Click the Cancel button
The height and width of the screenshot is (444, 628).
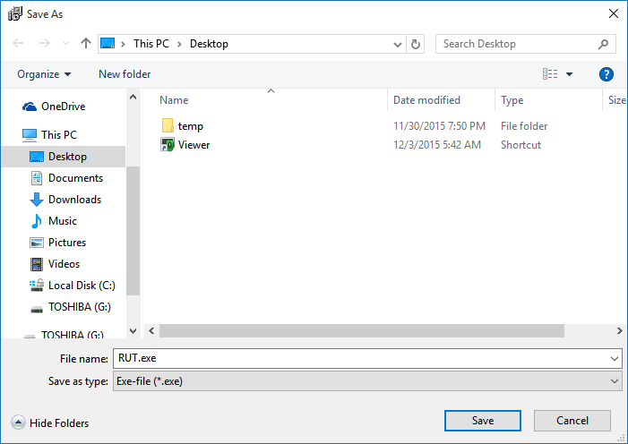point(572,421)
